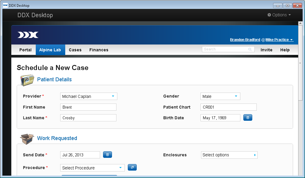Click the Brandon Bradford user link
The width and height of the screenshot is (305, 178).
[245, 40]
